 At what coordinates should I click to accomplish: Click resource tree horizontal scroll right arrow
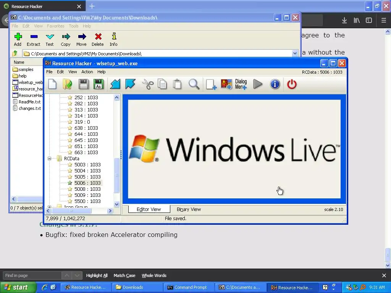click(x=110, y=211)
